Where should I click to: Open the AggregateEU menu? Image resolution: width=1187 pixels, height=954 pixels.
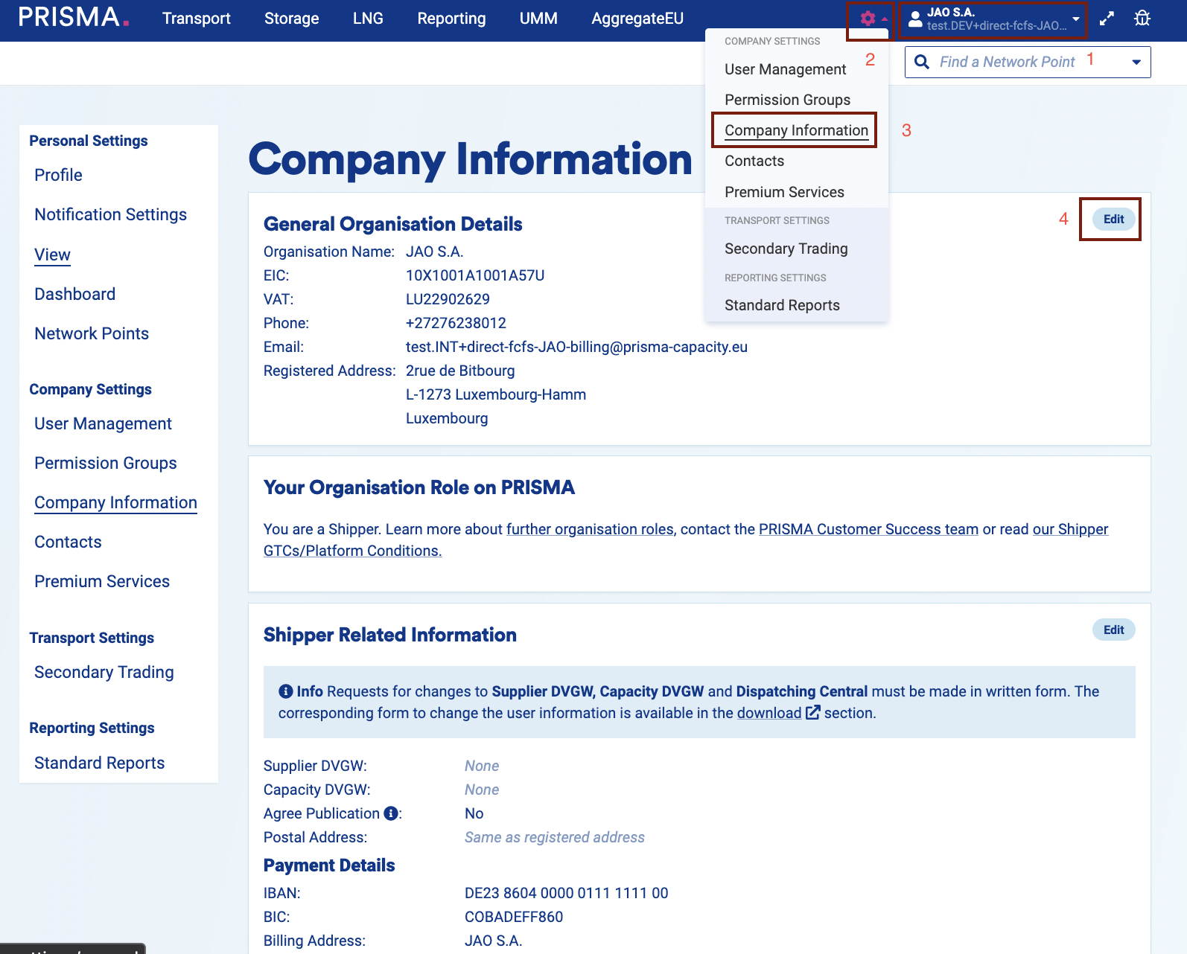tap(637, 19)
